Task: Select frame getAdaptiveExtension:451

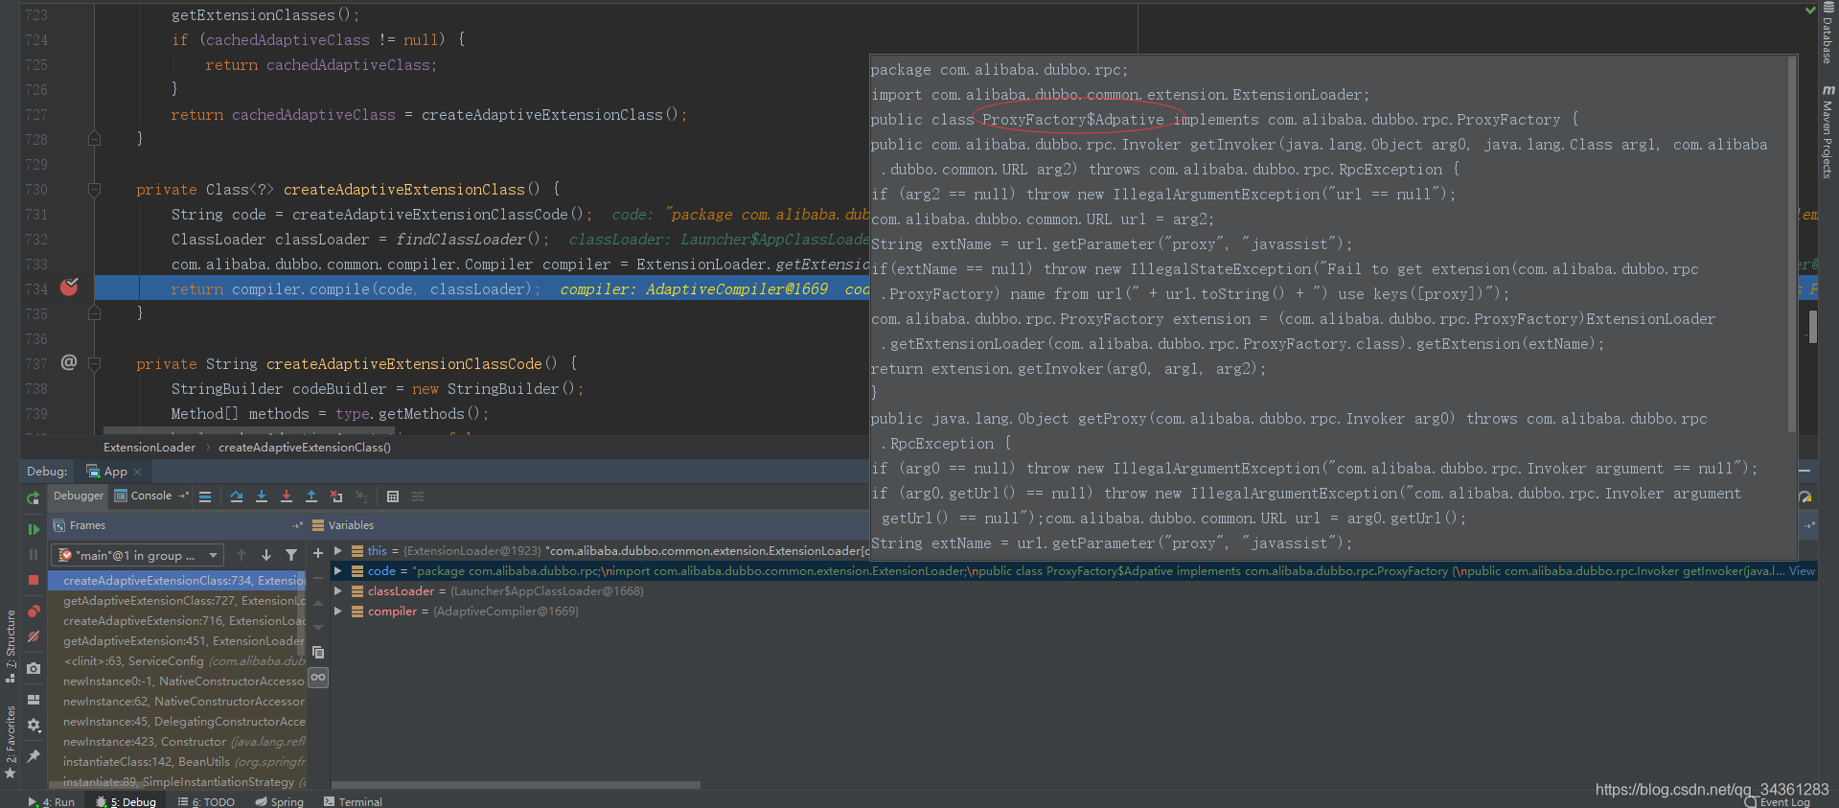Action: pos(177,641)
